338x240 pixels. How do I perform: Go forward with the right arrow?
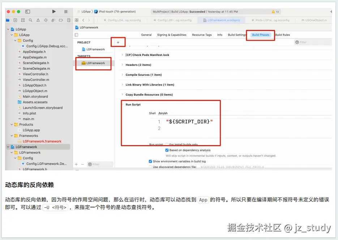click(89, 20)
